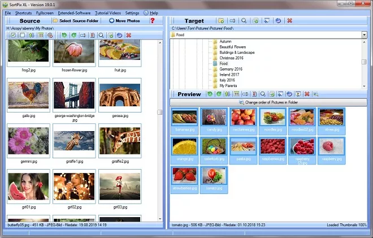Check the select-all box in Source toolbar
This screenshot has width=373, height=238.
point(13,35)
